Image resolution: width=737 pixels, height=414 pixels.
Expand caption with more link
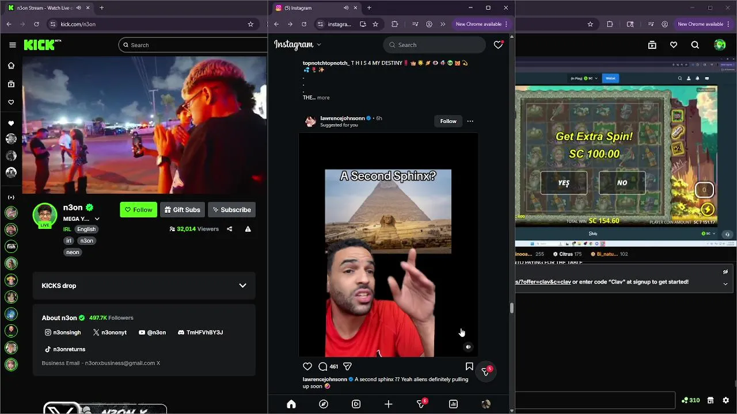[x=323, y=98]
